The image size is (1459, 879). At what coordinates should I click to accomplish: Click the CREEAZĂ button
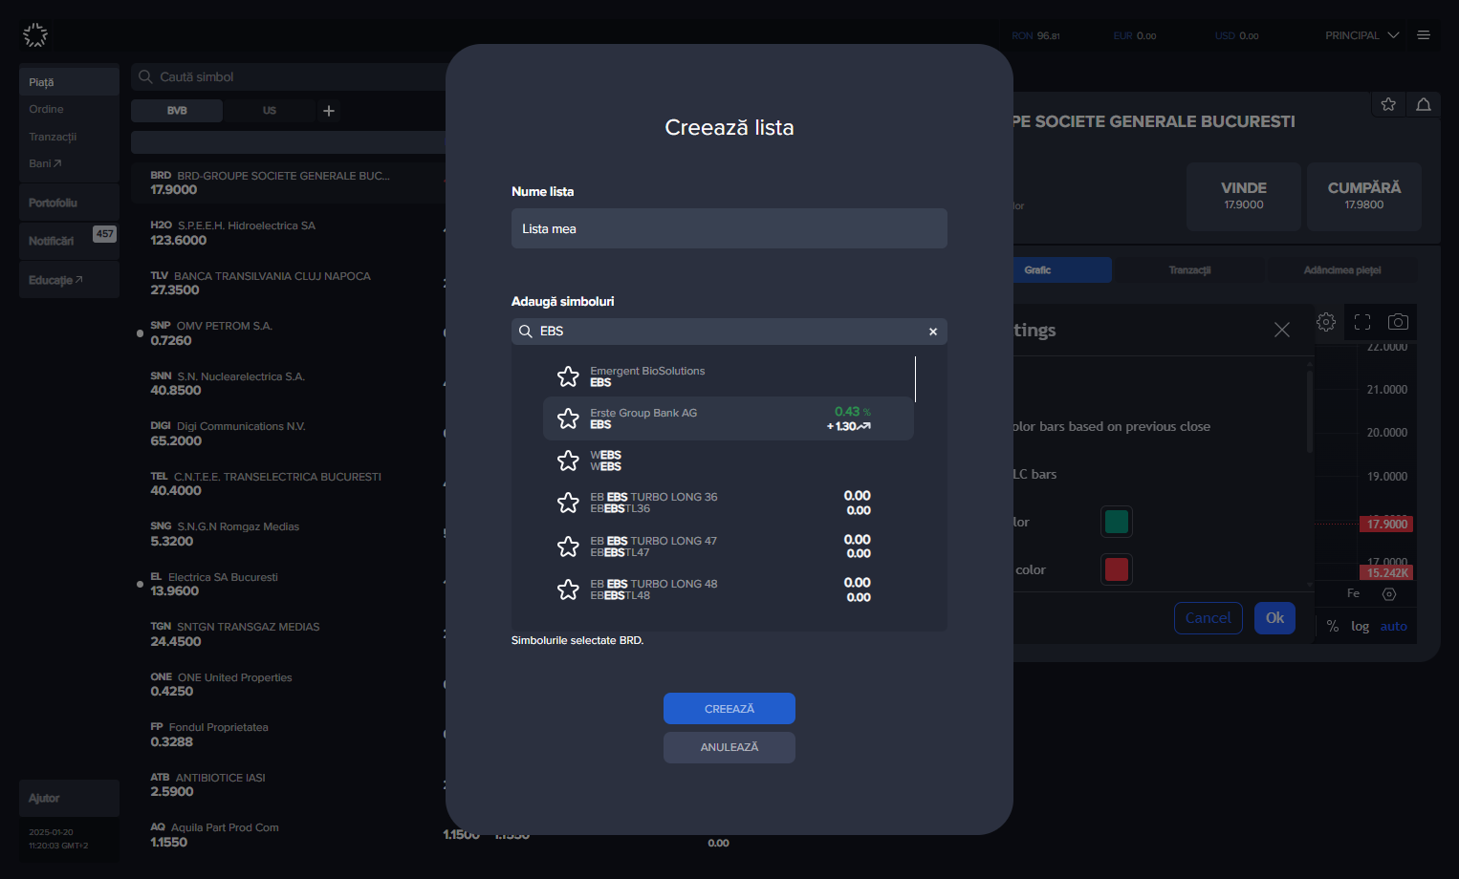click(x=729, y=709)
